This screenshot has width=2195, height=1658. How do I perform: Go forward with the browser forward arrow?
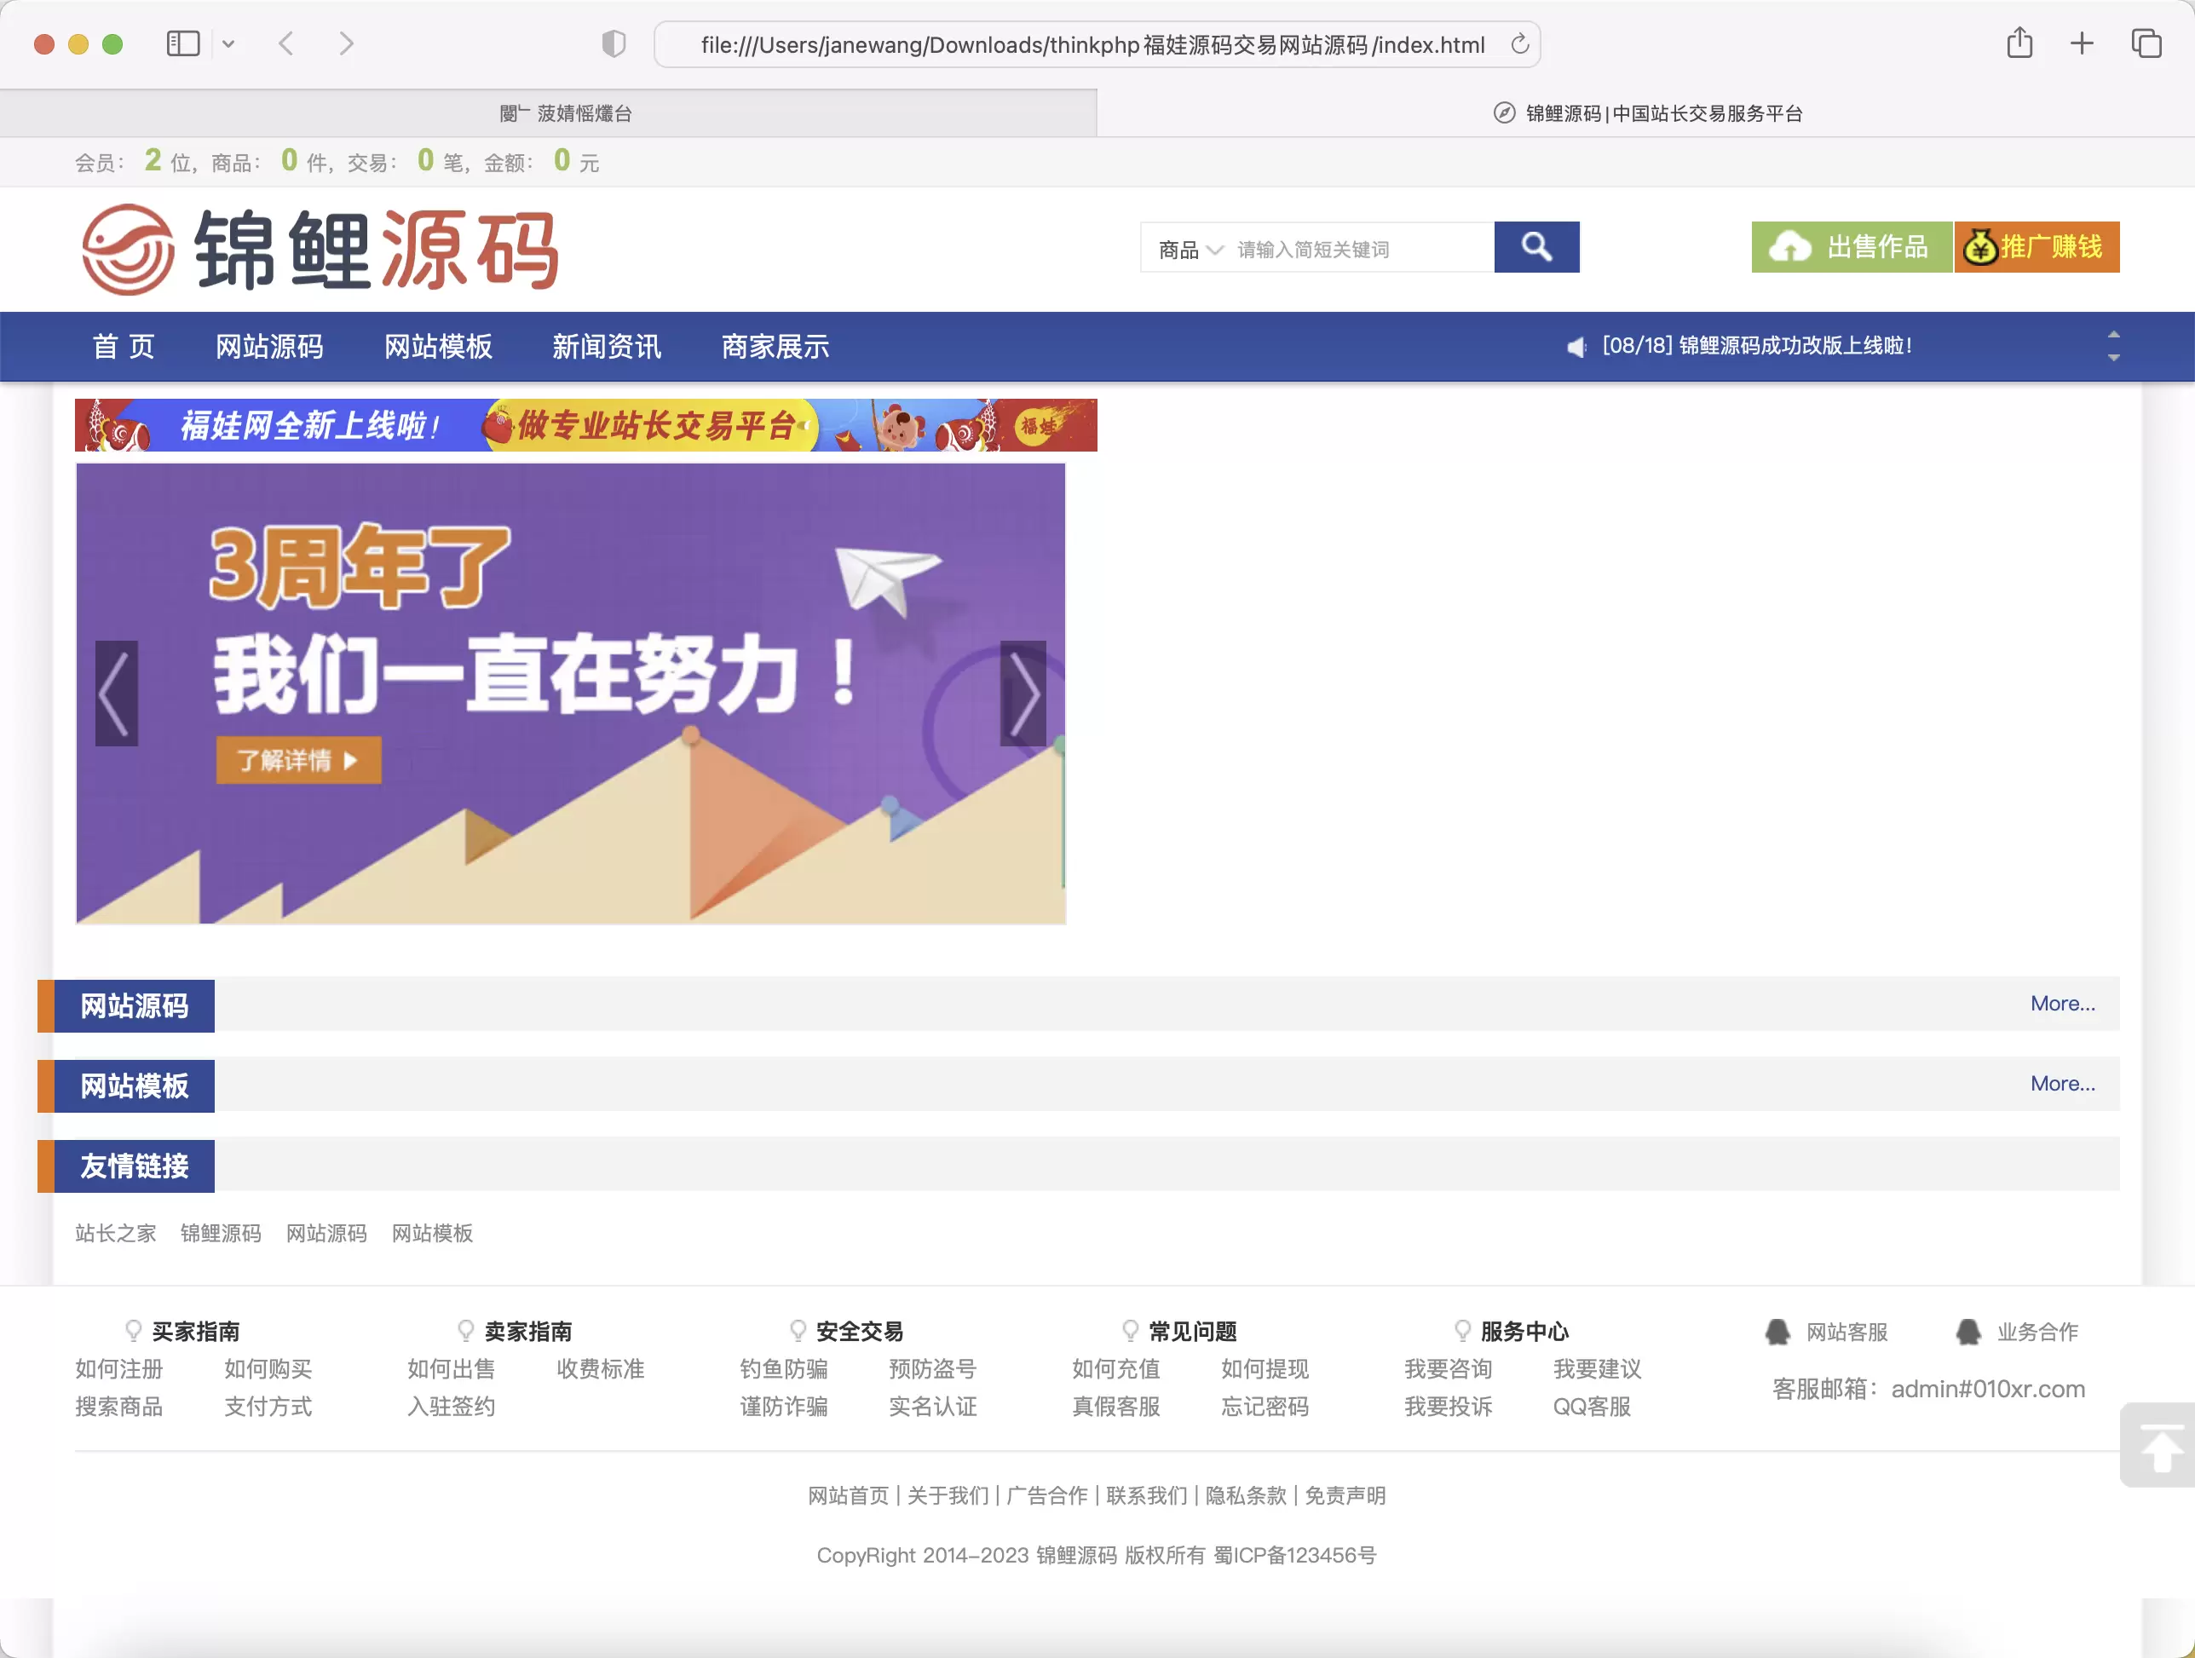coord(345,43)
